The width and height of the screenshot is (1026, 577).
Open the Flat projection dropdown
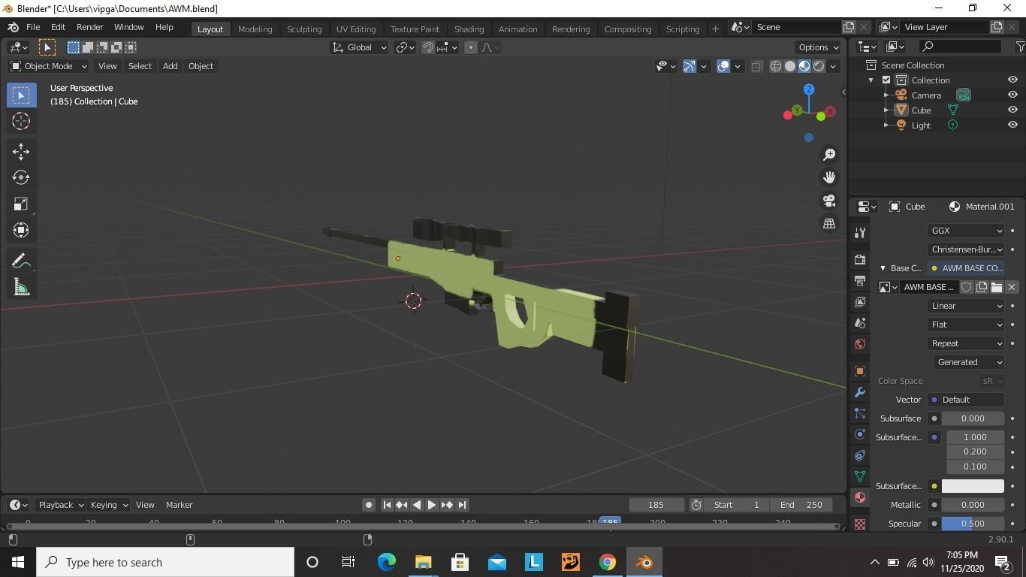point(966,325)
